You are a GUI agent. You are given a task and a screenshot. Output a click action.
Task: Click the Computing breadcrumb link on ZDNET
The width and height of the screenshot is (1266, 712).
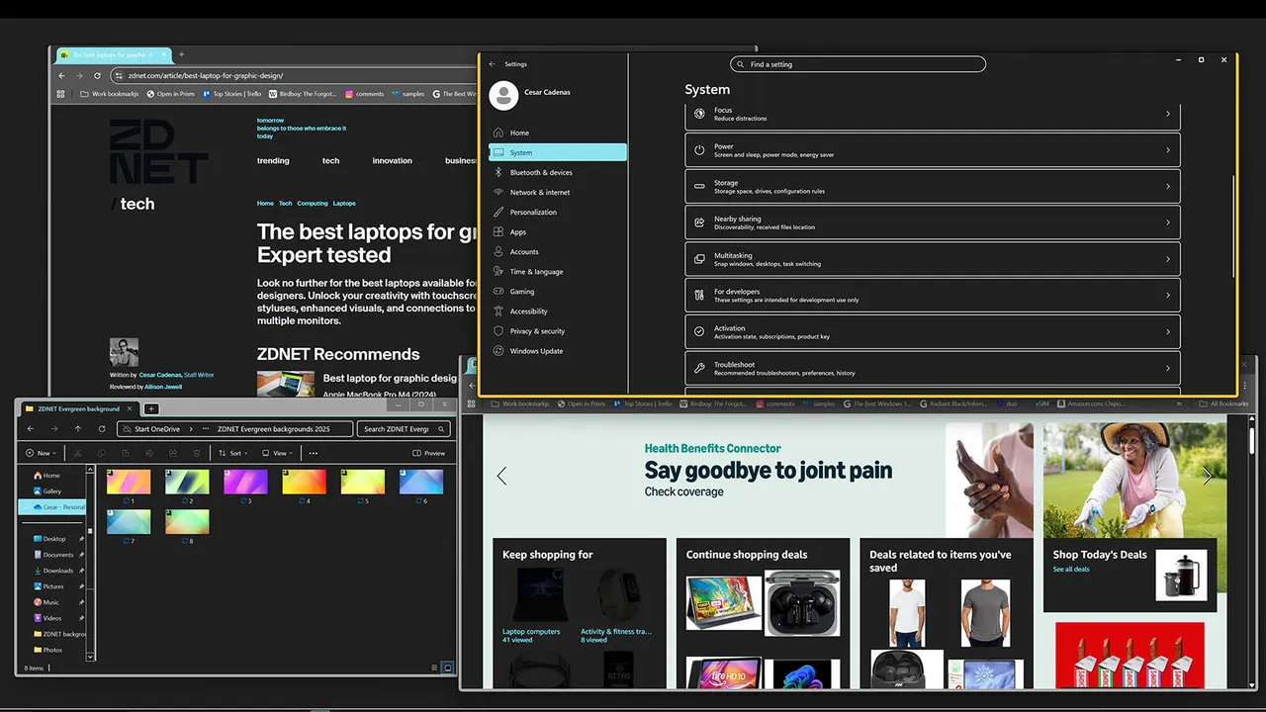tap(313, 203)
